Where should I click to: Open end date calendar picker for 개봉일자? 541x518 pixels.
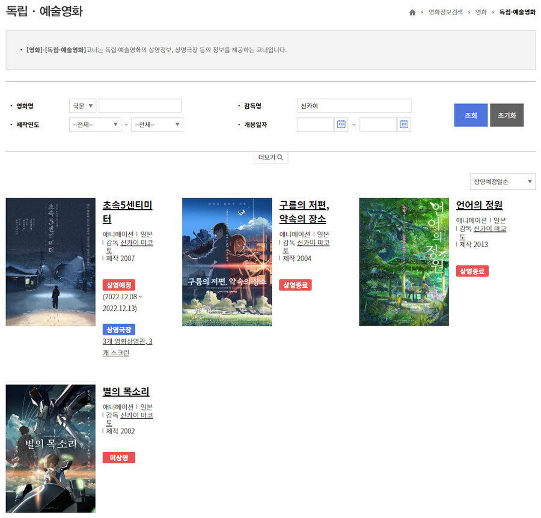pos(404,124)
